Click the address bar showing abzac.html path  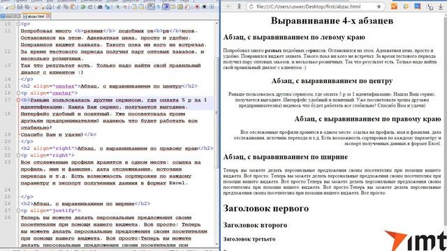pos(308,6)
